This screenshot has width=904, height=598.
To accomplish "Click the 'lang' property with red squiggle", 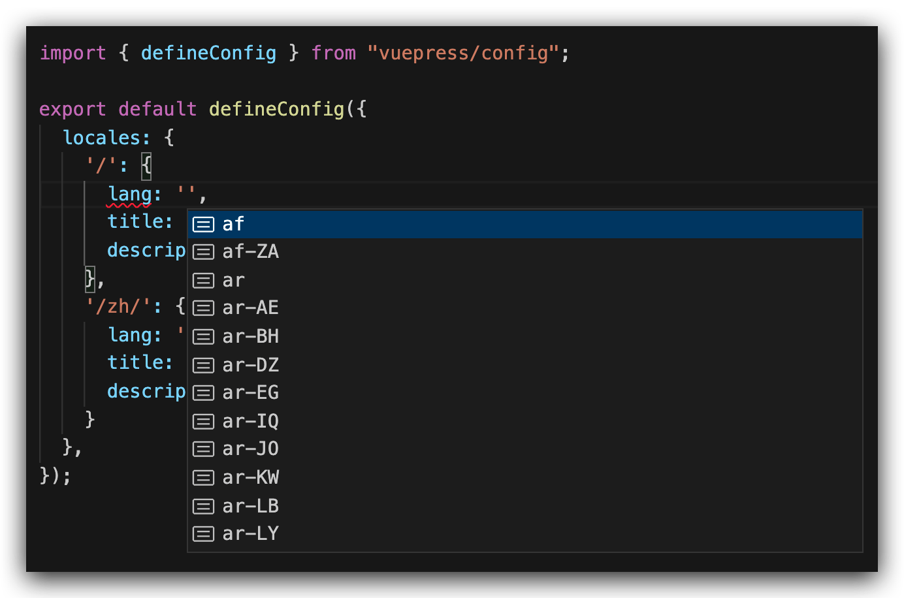I will coord(129,195).
